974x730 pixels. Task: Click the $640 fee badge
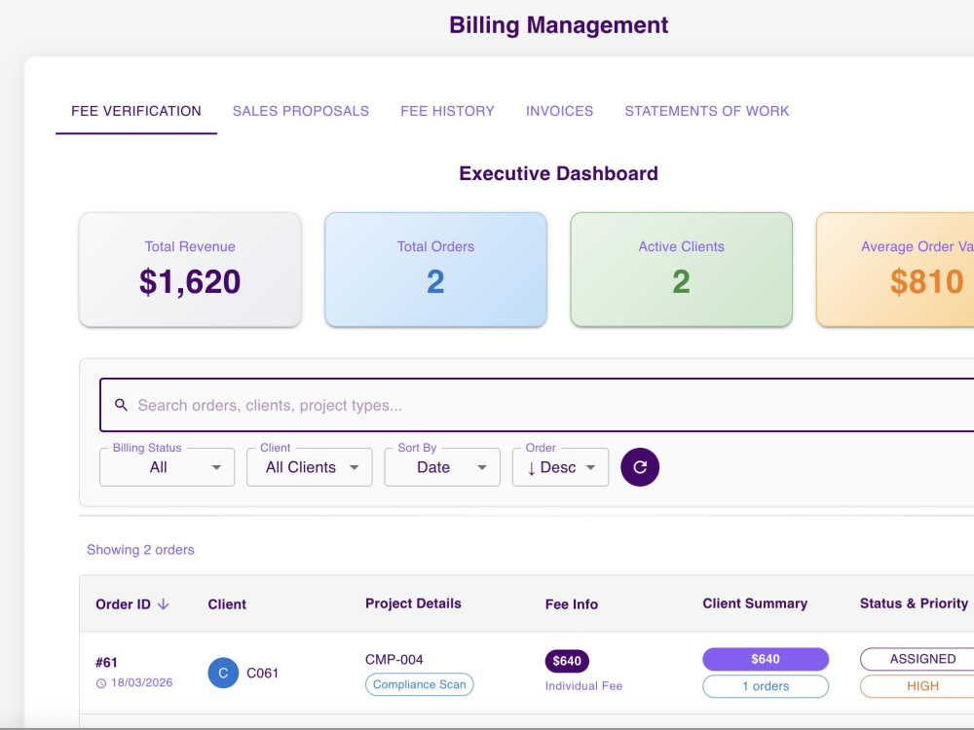pos(567,661)
